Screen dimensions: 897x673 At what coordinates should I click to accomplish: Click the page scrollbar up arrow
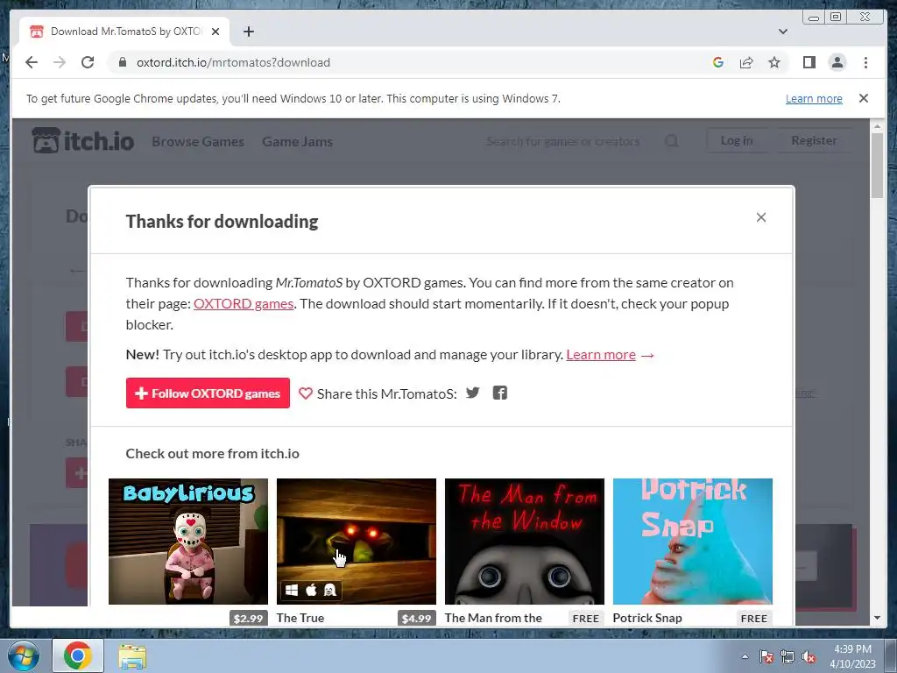[x=877, y=125]
